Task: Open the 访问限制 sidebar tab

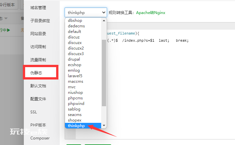Action: [38, 47]
